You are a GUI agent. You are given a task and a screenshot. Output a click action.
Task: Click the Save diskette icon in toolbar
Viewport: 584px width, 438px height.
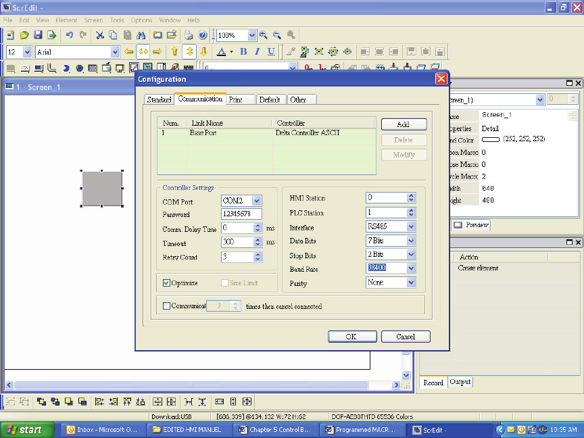click(38, 35)
